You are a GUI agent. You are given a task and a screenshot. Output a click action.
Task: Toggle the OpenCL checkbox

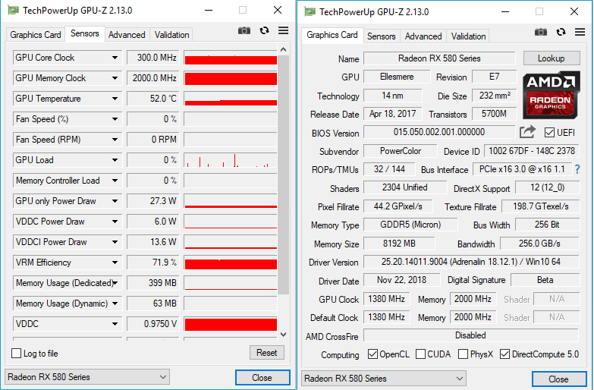coord(372,354)
